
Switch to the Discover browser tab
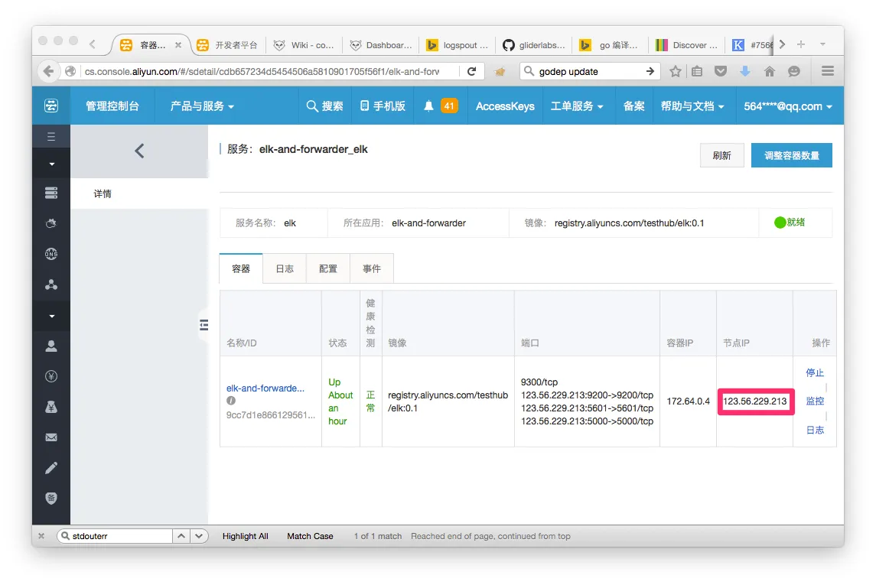tap(687, 45)
